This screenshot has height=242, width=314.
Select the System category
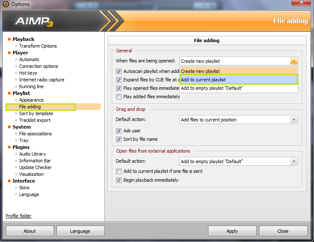tap(22, 127)
